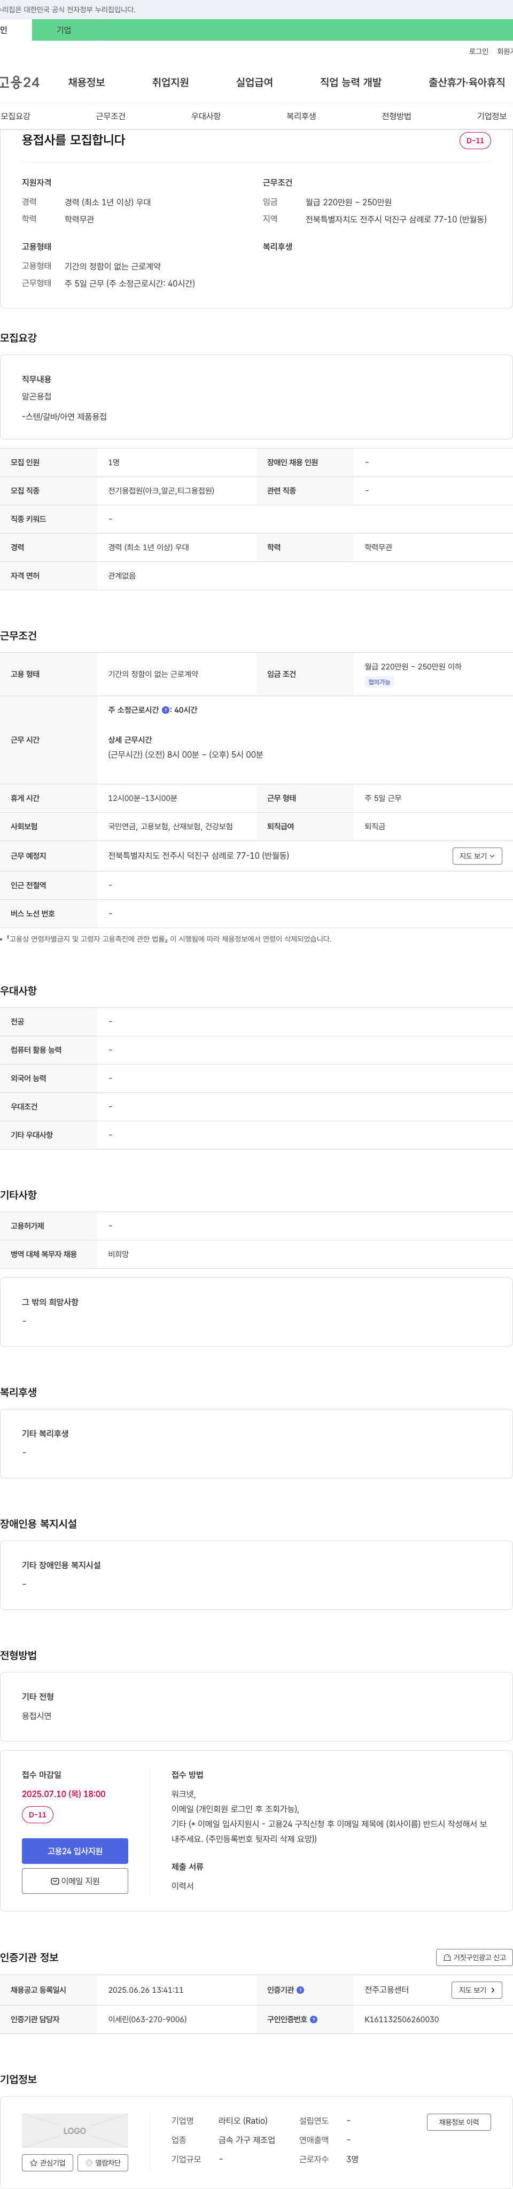Add company with 관심기업 button
This screenshot has width=513, height=2189.
(48, 2163)
